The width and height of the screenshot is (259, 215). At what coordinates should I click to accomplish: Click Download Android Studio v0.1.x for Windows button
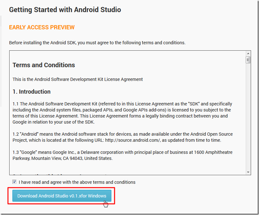tap(62, 196)
